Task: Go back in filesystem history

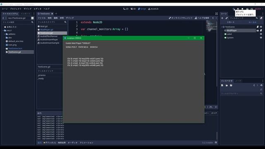Action: coord(3,18)
